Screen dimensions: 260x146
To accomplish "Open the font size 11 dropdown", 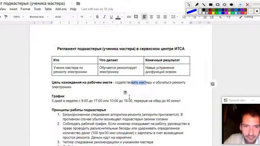I will [86, 17].
